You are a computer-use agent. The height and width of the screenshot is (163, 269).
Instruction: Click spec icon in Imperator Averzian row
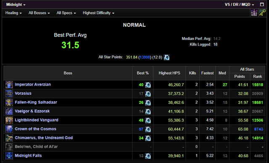148,85
